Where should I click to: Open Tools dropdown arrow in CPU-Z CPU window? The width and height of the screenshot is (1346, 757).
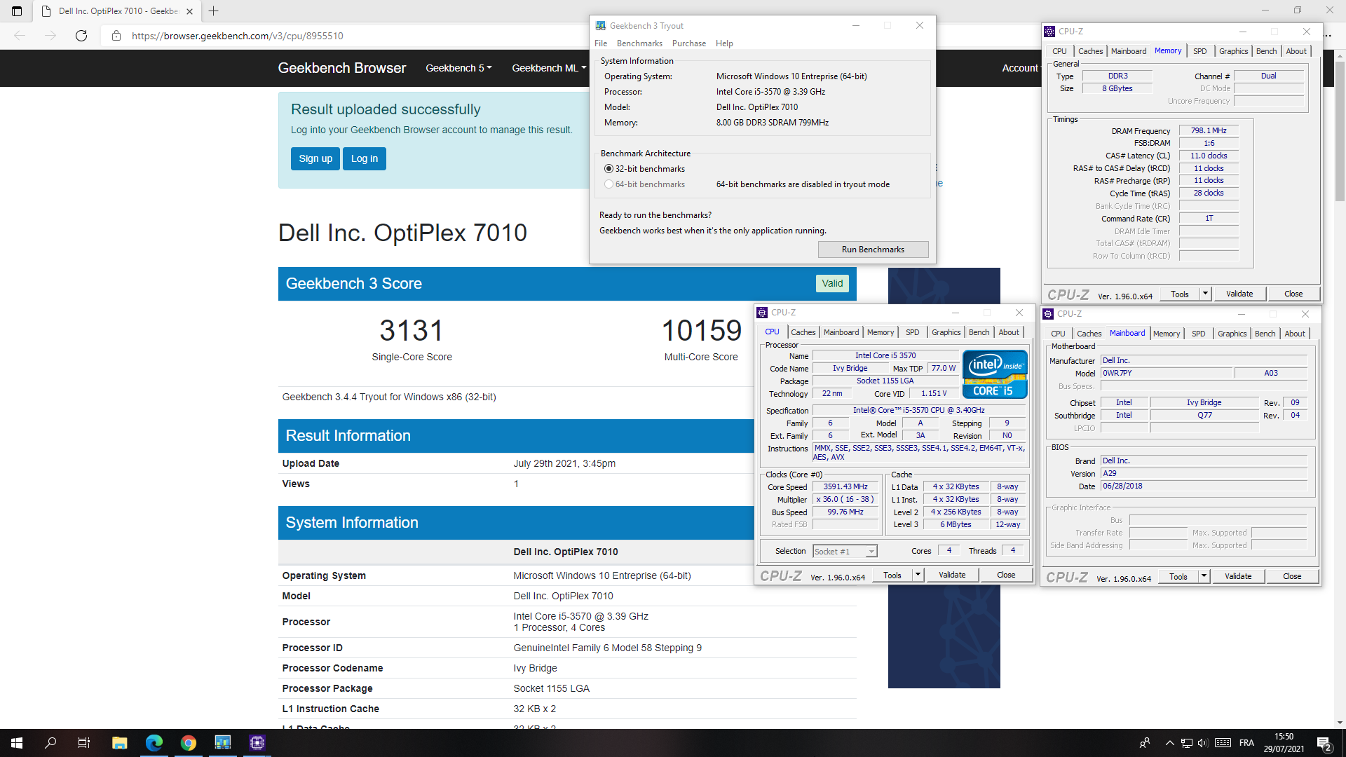[917, 575]
